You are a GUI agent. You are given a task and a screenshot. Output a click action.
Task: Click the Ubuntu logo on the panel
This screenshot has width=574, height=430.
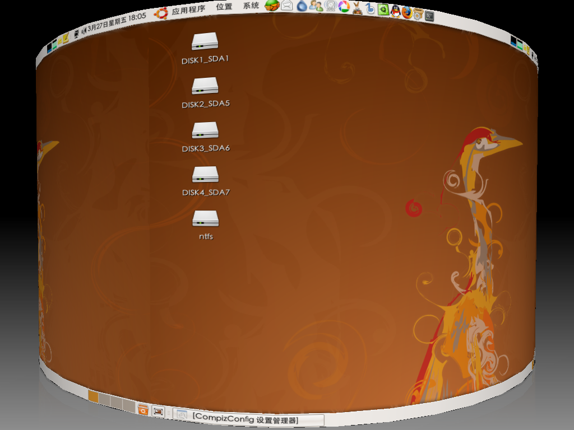click(161, 13)
